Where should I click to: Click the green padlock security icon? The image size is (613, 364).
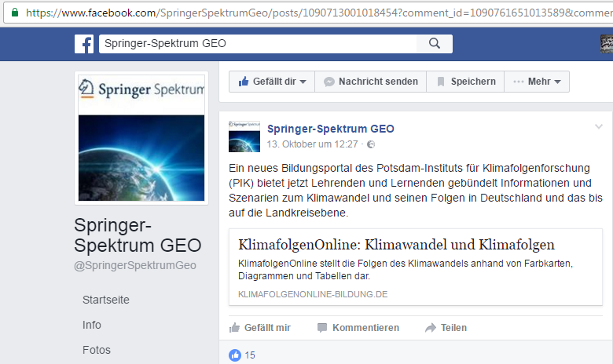(14, 13)
